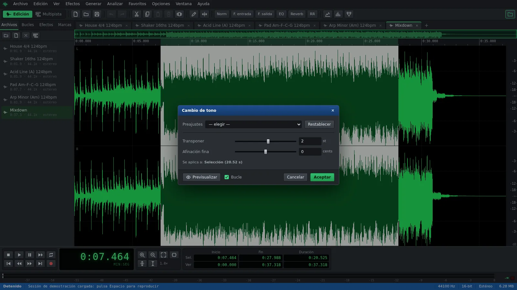
Task: Click the Save disk icon
Action: click(x=97, y=14)
